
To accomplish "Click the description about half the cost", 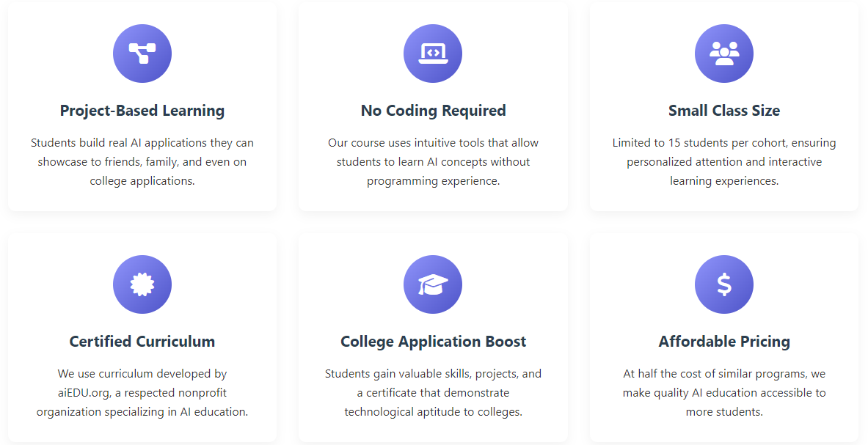I will 724,393.
